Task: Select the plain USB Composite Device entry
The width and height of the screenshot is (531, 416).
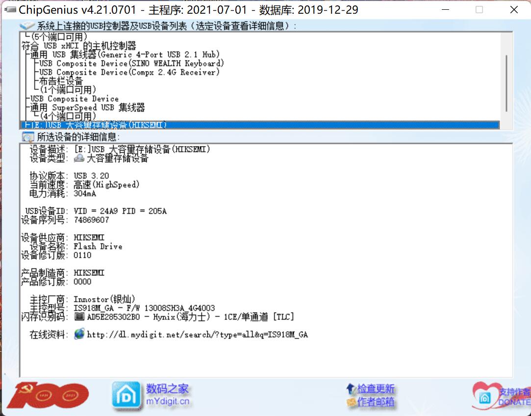Action: coord(75,99)
